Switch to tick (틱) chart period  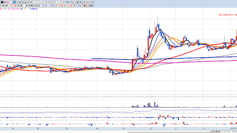pos(31,2)
